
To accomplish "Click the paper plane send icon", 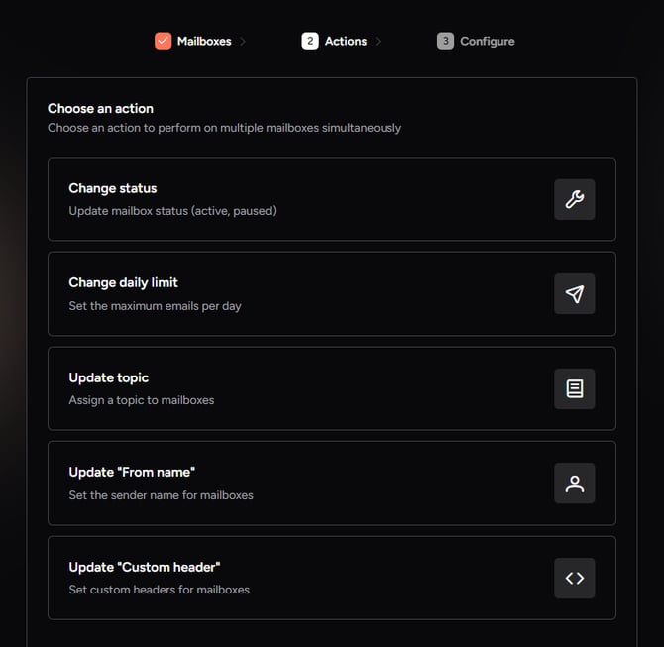I will (x=574, y=294).
